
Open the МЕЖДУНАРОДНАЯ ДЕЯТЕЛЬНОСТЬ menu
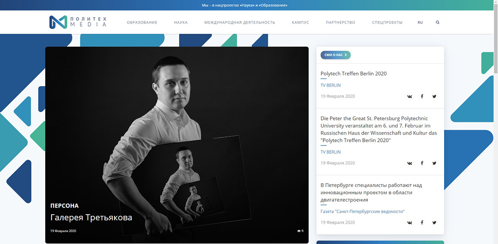coord(239,22)
